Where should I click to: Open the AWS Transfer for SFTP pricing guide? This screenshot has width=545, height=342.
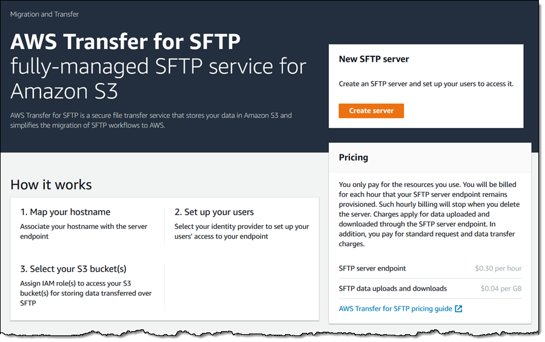coord(395,309)
